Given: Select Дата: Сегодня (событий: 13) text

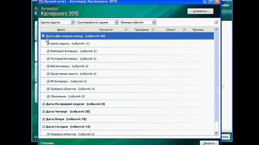Looking at the screenshot, I should [x=68, y=127].
